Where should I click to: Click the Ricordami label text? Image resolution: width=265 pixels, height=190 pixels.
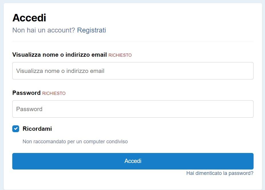click(37, 129)
